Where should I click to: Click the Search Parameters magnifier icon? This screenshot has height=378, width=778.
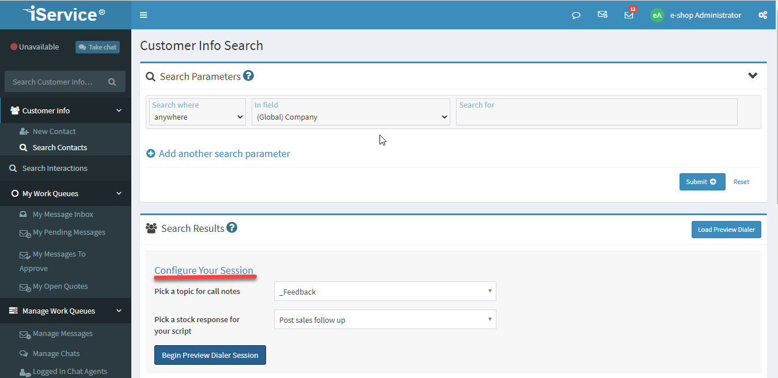tap(150, 77)
